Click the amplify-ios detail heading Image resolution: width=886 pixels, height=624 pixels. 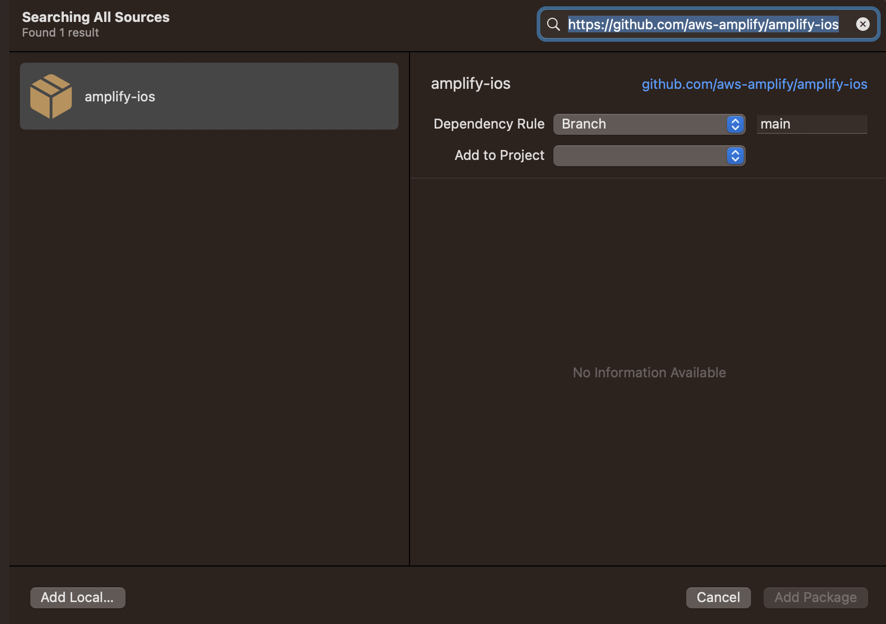pos(470,84)
